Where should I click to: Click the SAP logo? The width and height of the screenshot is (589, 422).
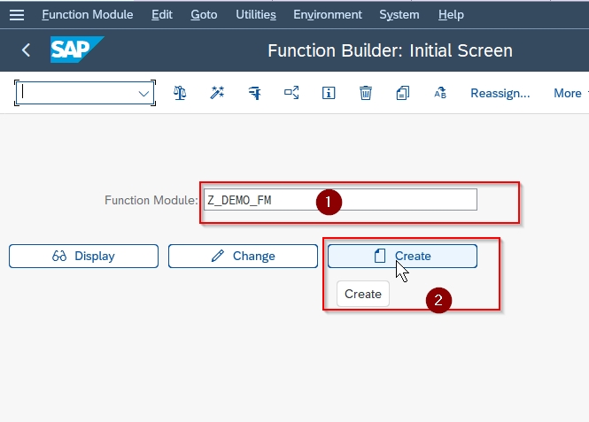tap(77, 50)
